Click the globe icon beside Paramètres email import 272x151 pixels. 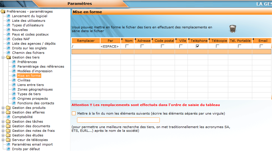(x=8, y=144)
